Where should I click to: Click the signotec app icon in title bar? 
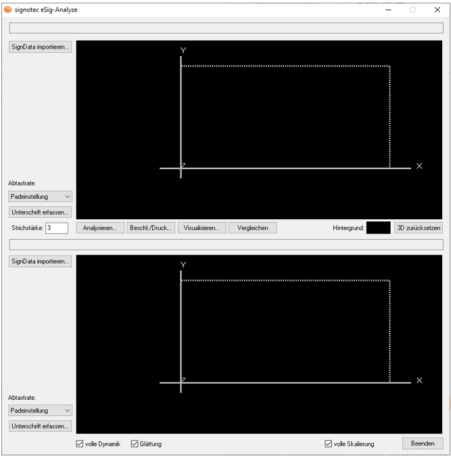pos(7,9)
